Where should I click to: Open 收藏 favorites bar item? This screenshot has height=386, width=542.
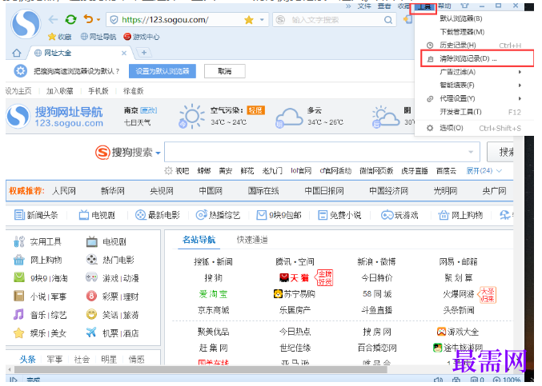pos(60,37)
